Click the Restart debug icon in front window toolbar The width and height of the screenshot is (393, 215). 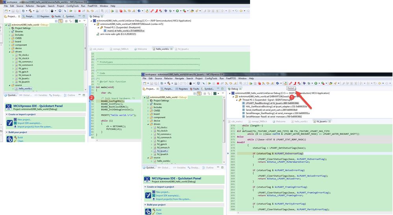click(285, 83)
